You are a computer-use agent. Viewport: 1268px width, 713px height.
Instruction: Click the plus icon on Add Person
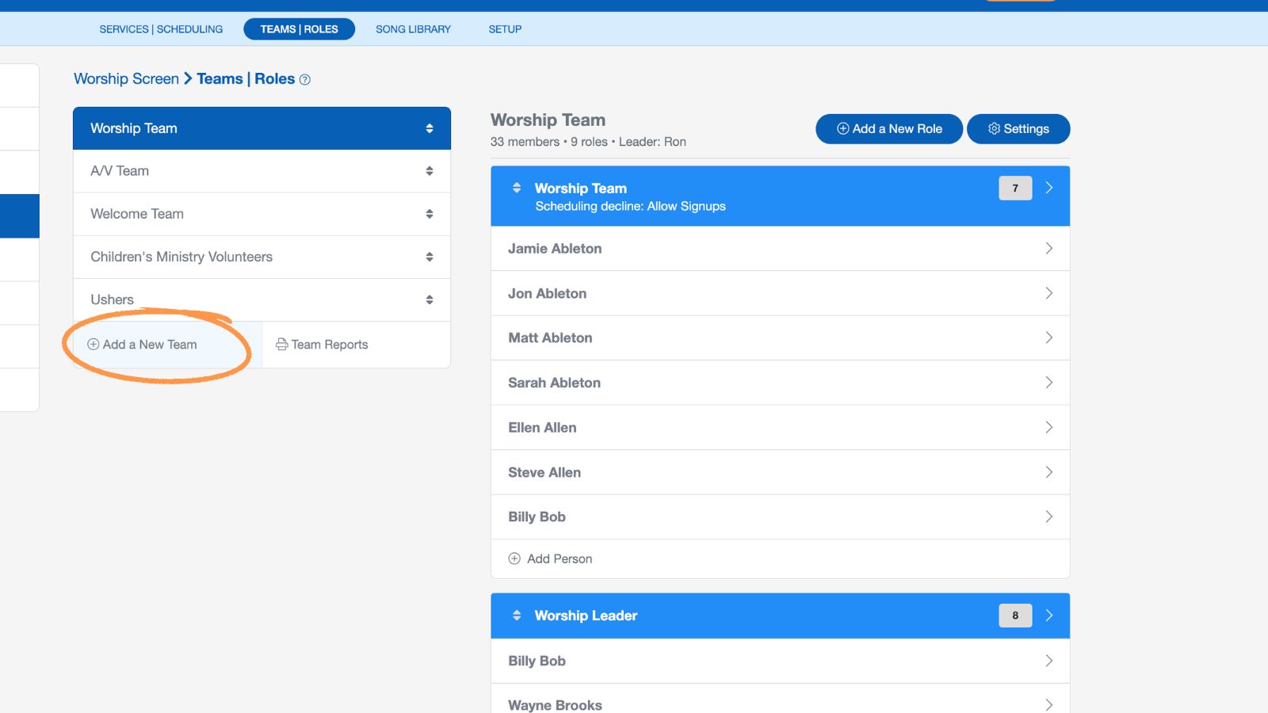(x=514, y=559)
